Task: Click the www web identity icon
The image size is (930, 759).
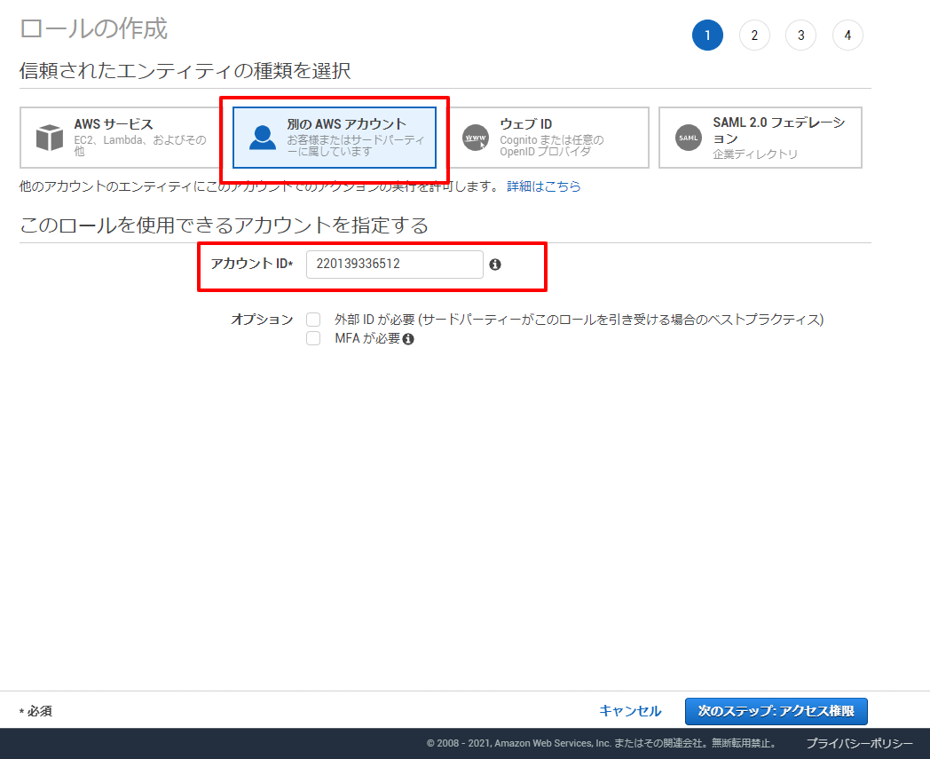Action: point(476,138)
